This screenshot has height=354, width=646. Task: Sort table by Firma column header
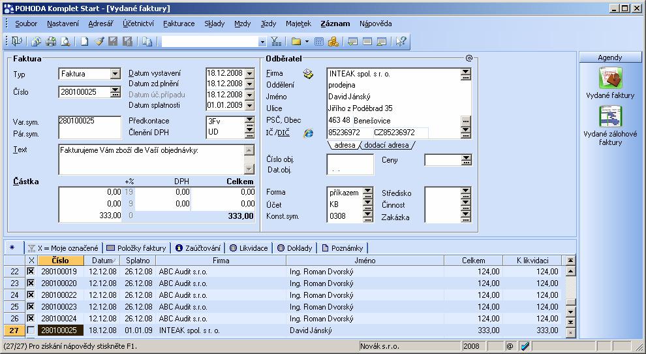[221, 261]
